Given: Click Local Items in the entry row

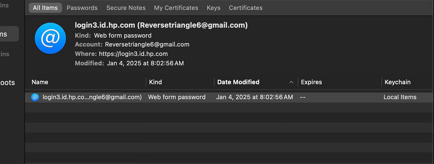Looking at the screenshot, I should [x=400, y=97].
